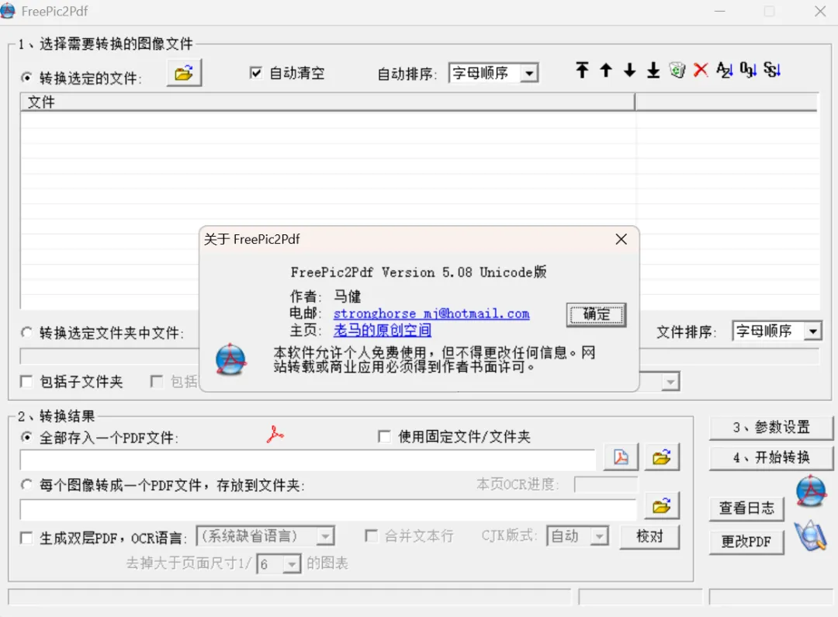Choose 每个图像转成一个PDF文件 radio option
838x617 pixels.
coord(26,485)
